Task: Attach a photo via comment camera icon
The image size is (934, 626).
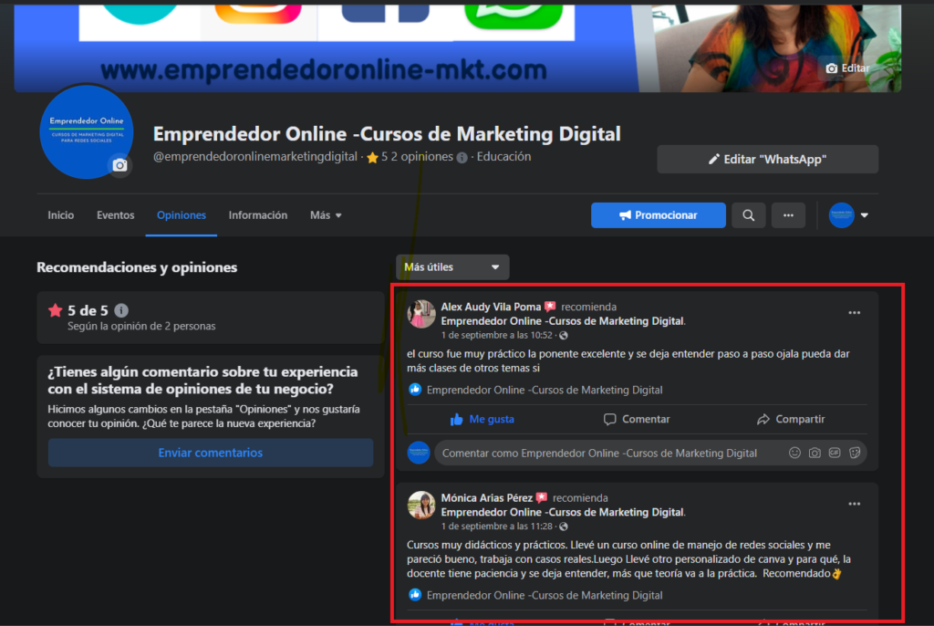Action: pyautogui.click(x=815, y=453)
